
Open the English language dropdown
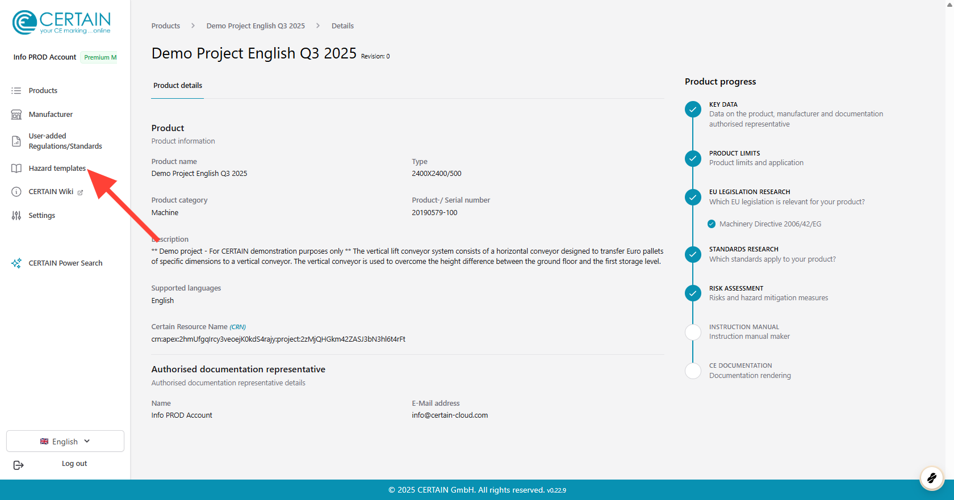[x=65, y=441]
